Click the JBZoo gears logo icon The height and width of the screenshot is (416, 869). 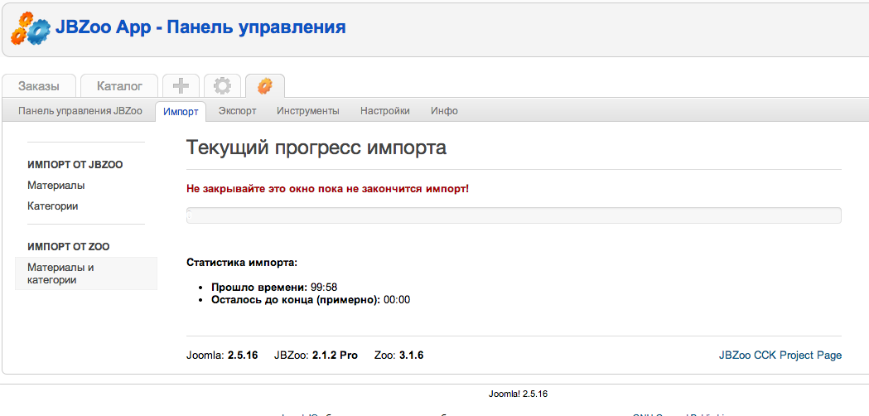pos(30,28)
